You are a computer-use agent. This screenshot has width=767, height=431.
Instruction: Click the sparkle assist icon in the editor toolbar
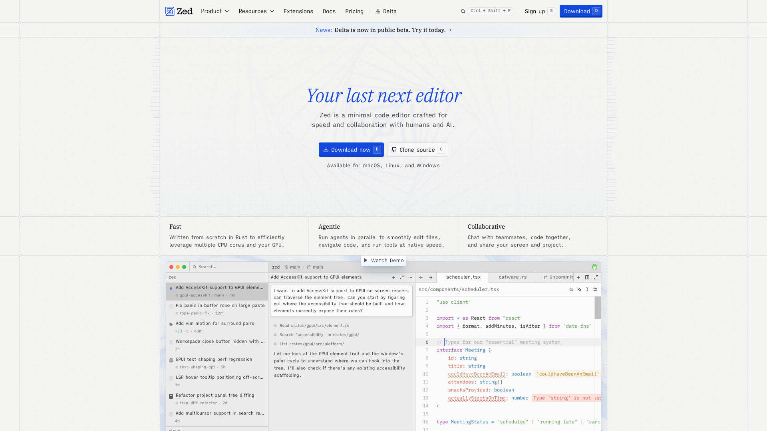tap(579, 289)
